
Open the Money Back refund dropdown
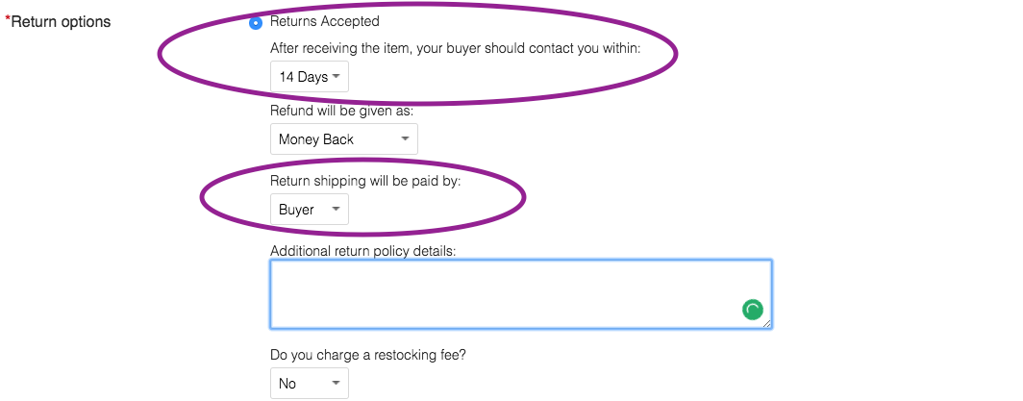click(344, 138)
